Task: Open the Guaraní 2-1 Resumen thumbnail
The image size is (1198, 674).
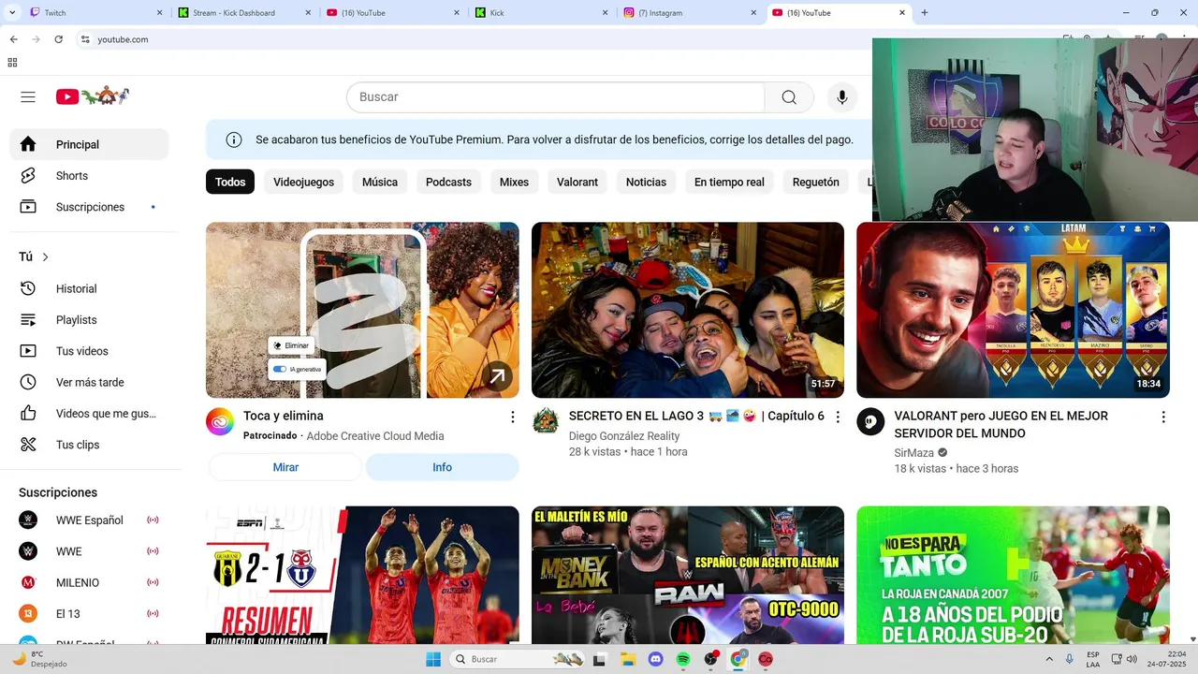Action: point(362,575)
